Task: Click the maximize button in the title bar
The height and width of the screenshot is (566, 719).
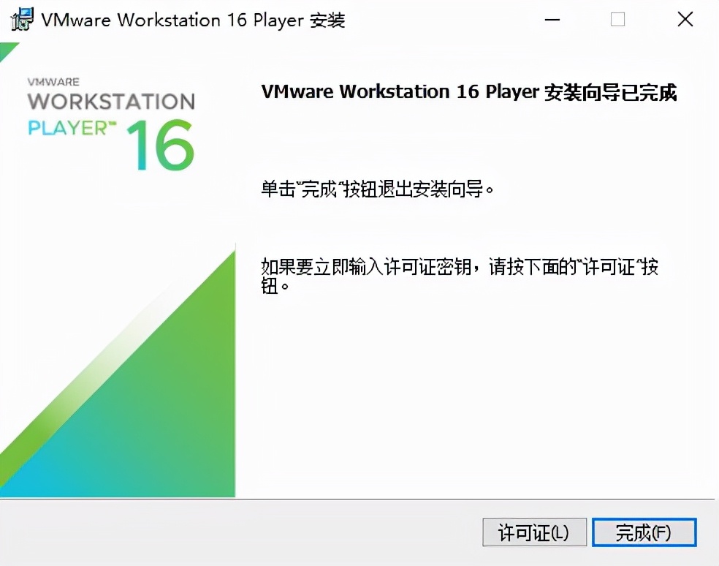Action: [617, 20]
